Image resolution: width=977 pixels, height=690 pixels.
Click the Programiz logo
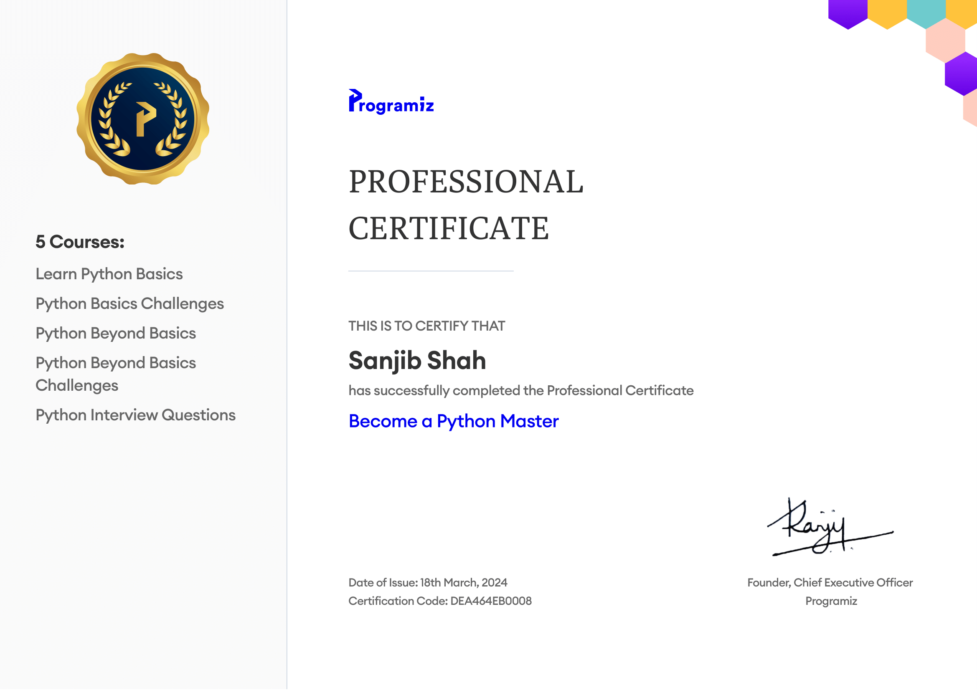(391, 102)
